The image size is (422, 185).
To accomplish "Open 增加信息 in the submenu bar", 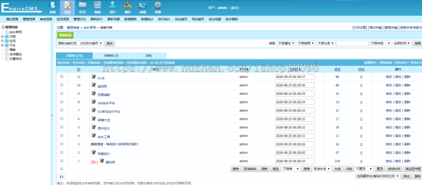I will point(12,19).
